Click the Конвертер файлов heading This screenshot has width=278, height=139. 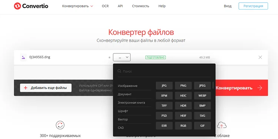[141, 32]
